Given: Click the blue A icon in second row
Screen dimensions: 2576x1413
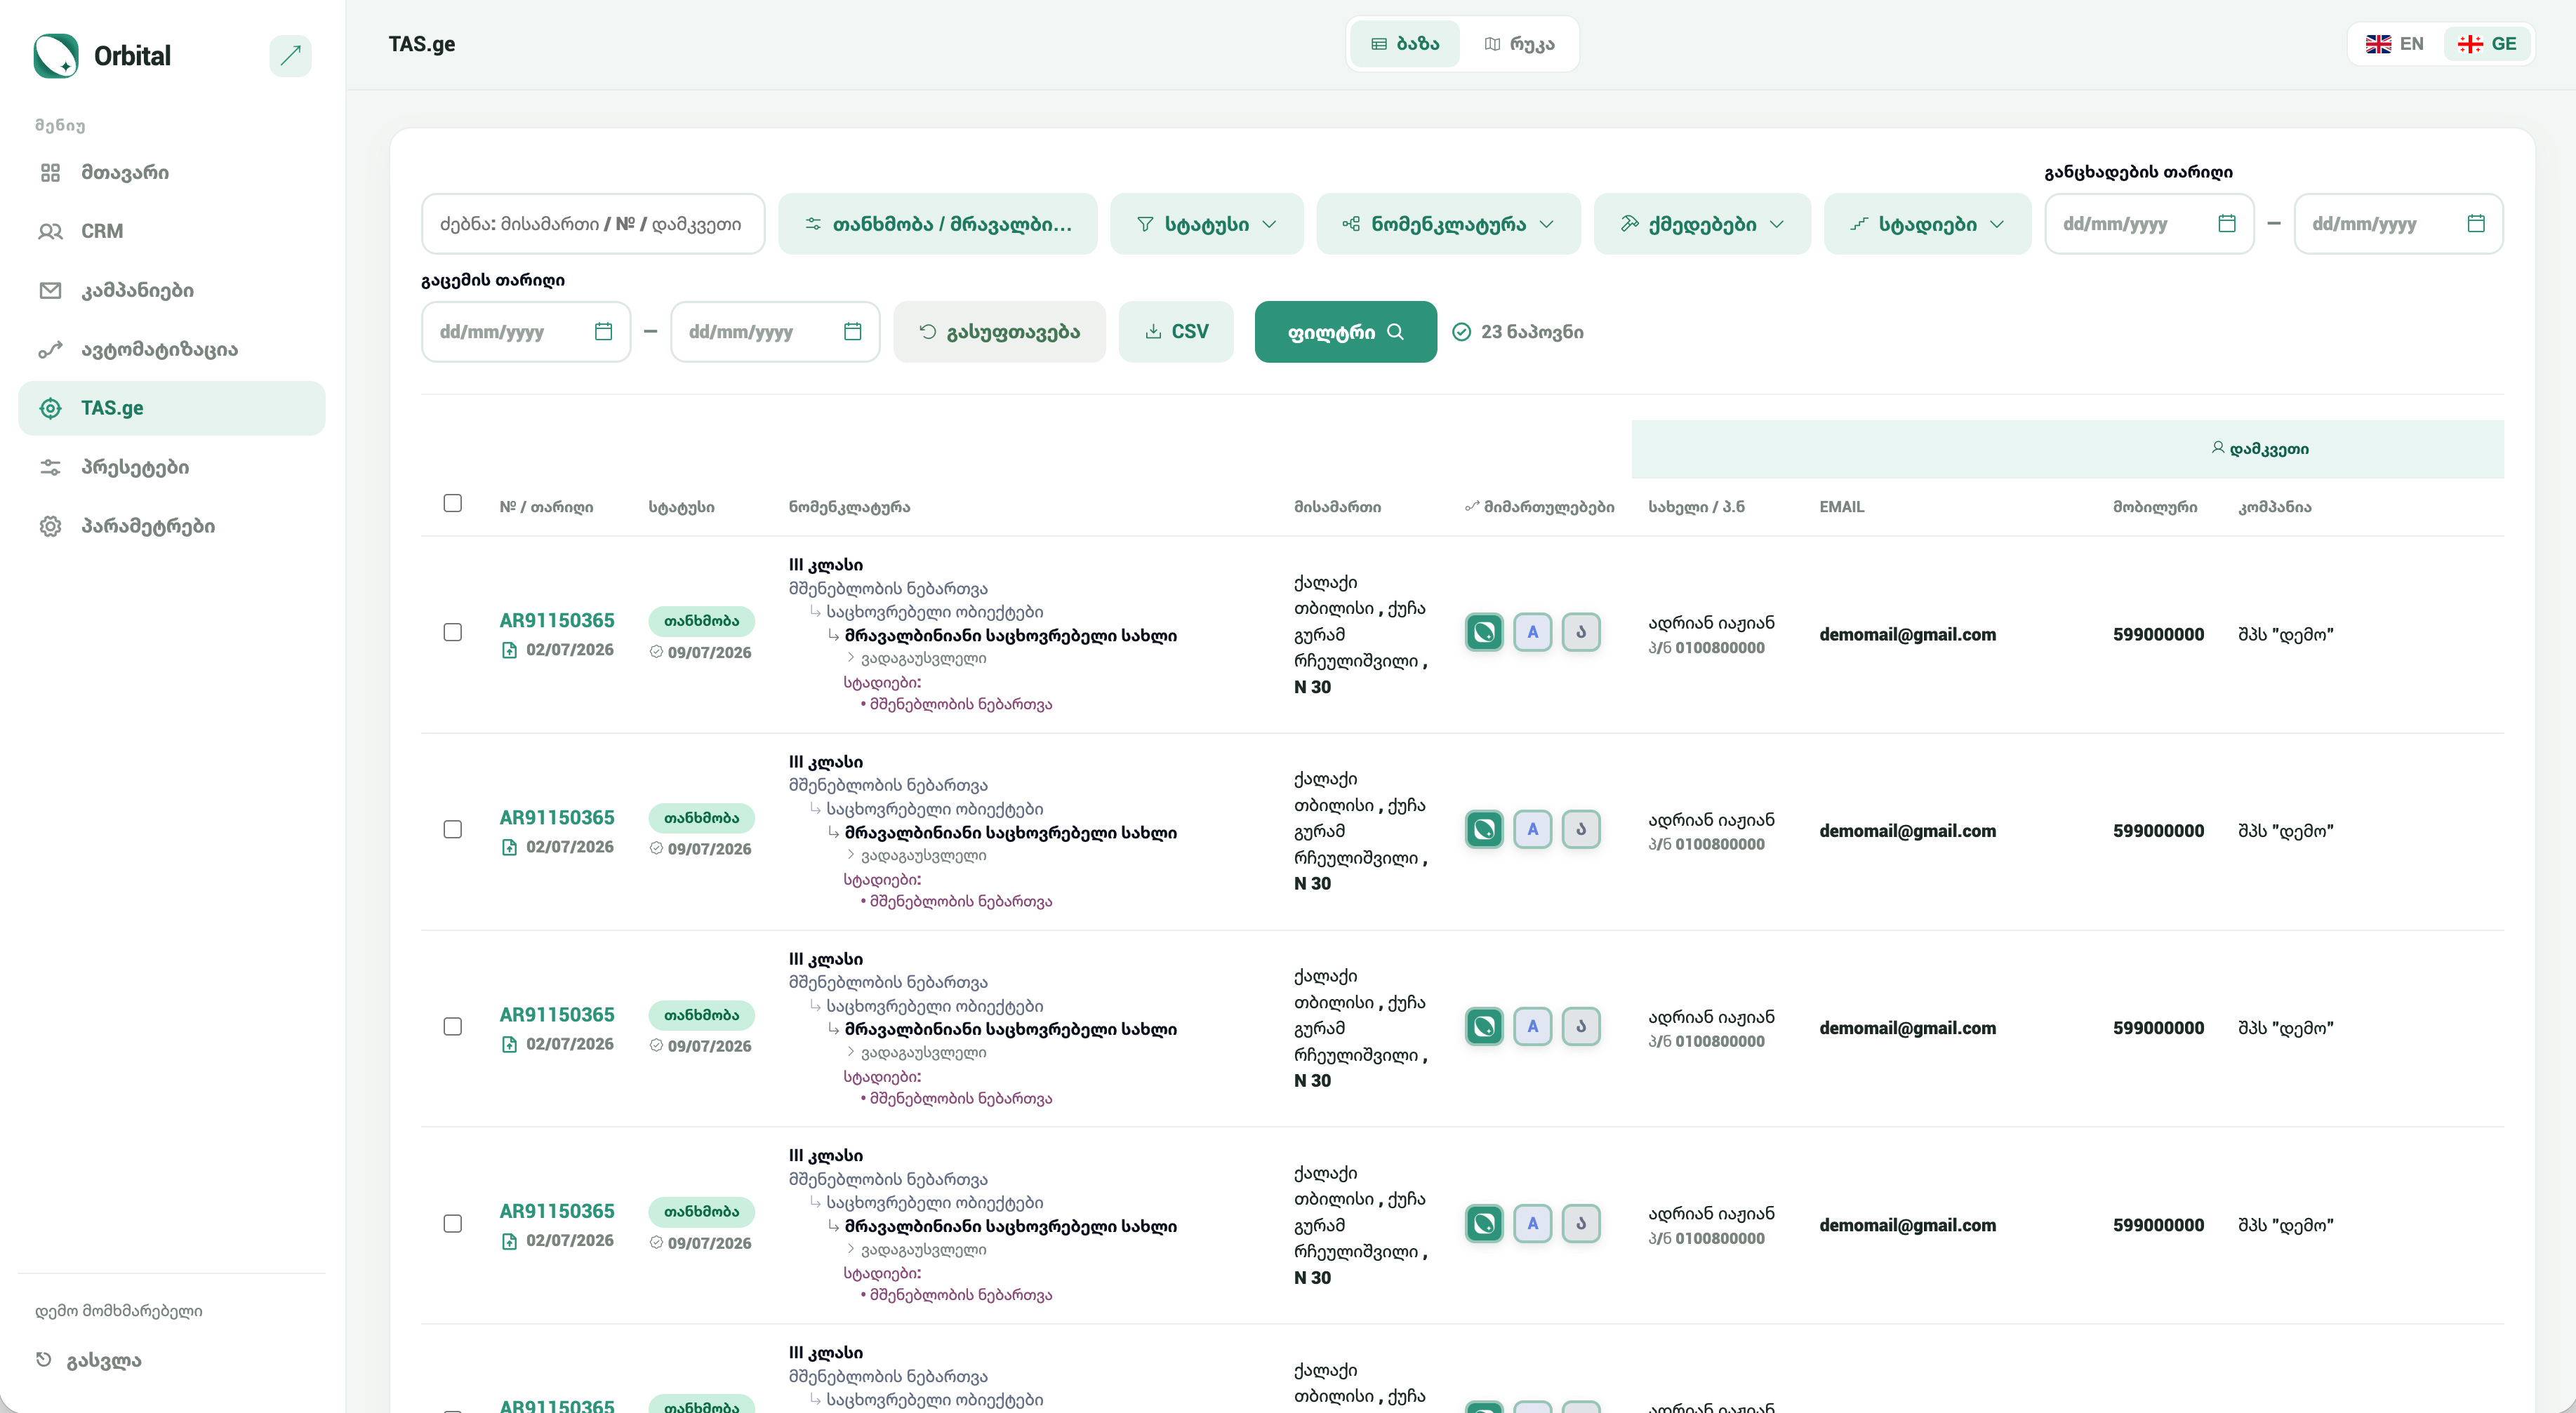Looking at the screenshot, I should [1532, 829].
